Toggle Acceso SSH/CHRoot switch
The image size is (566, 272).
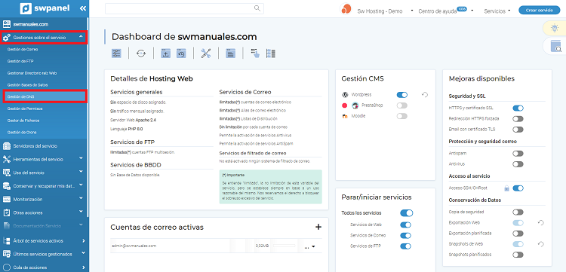click(x=518, y=188)
